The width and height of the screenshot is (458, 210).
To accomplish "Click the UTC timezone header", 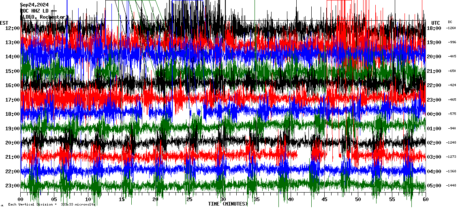I will point(435,23).
